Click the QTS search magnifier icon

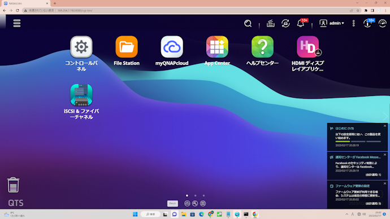[x=248, y=23]
